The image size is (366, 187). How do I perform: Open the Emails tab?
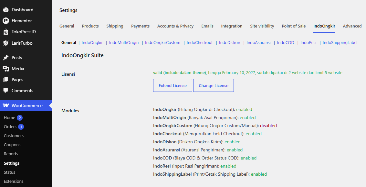pos(207,26)
